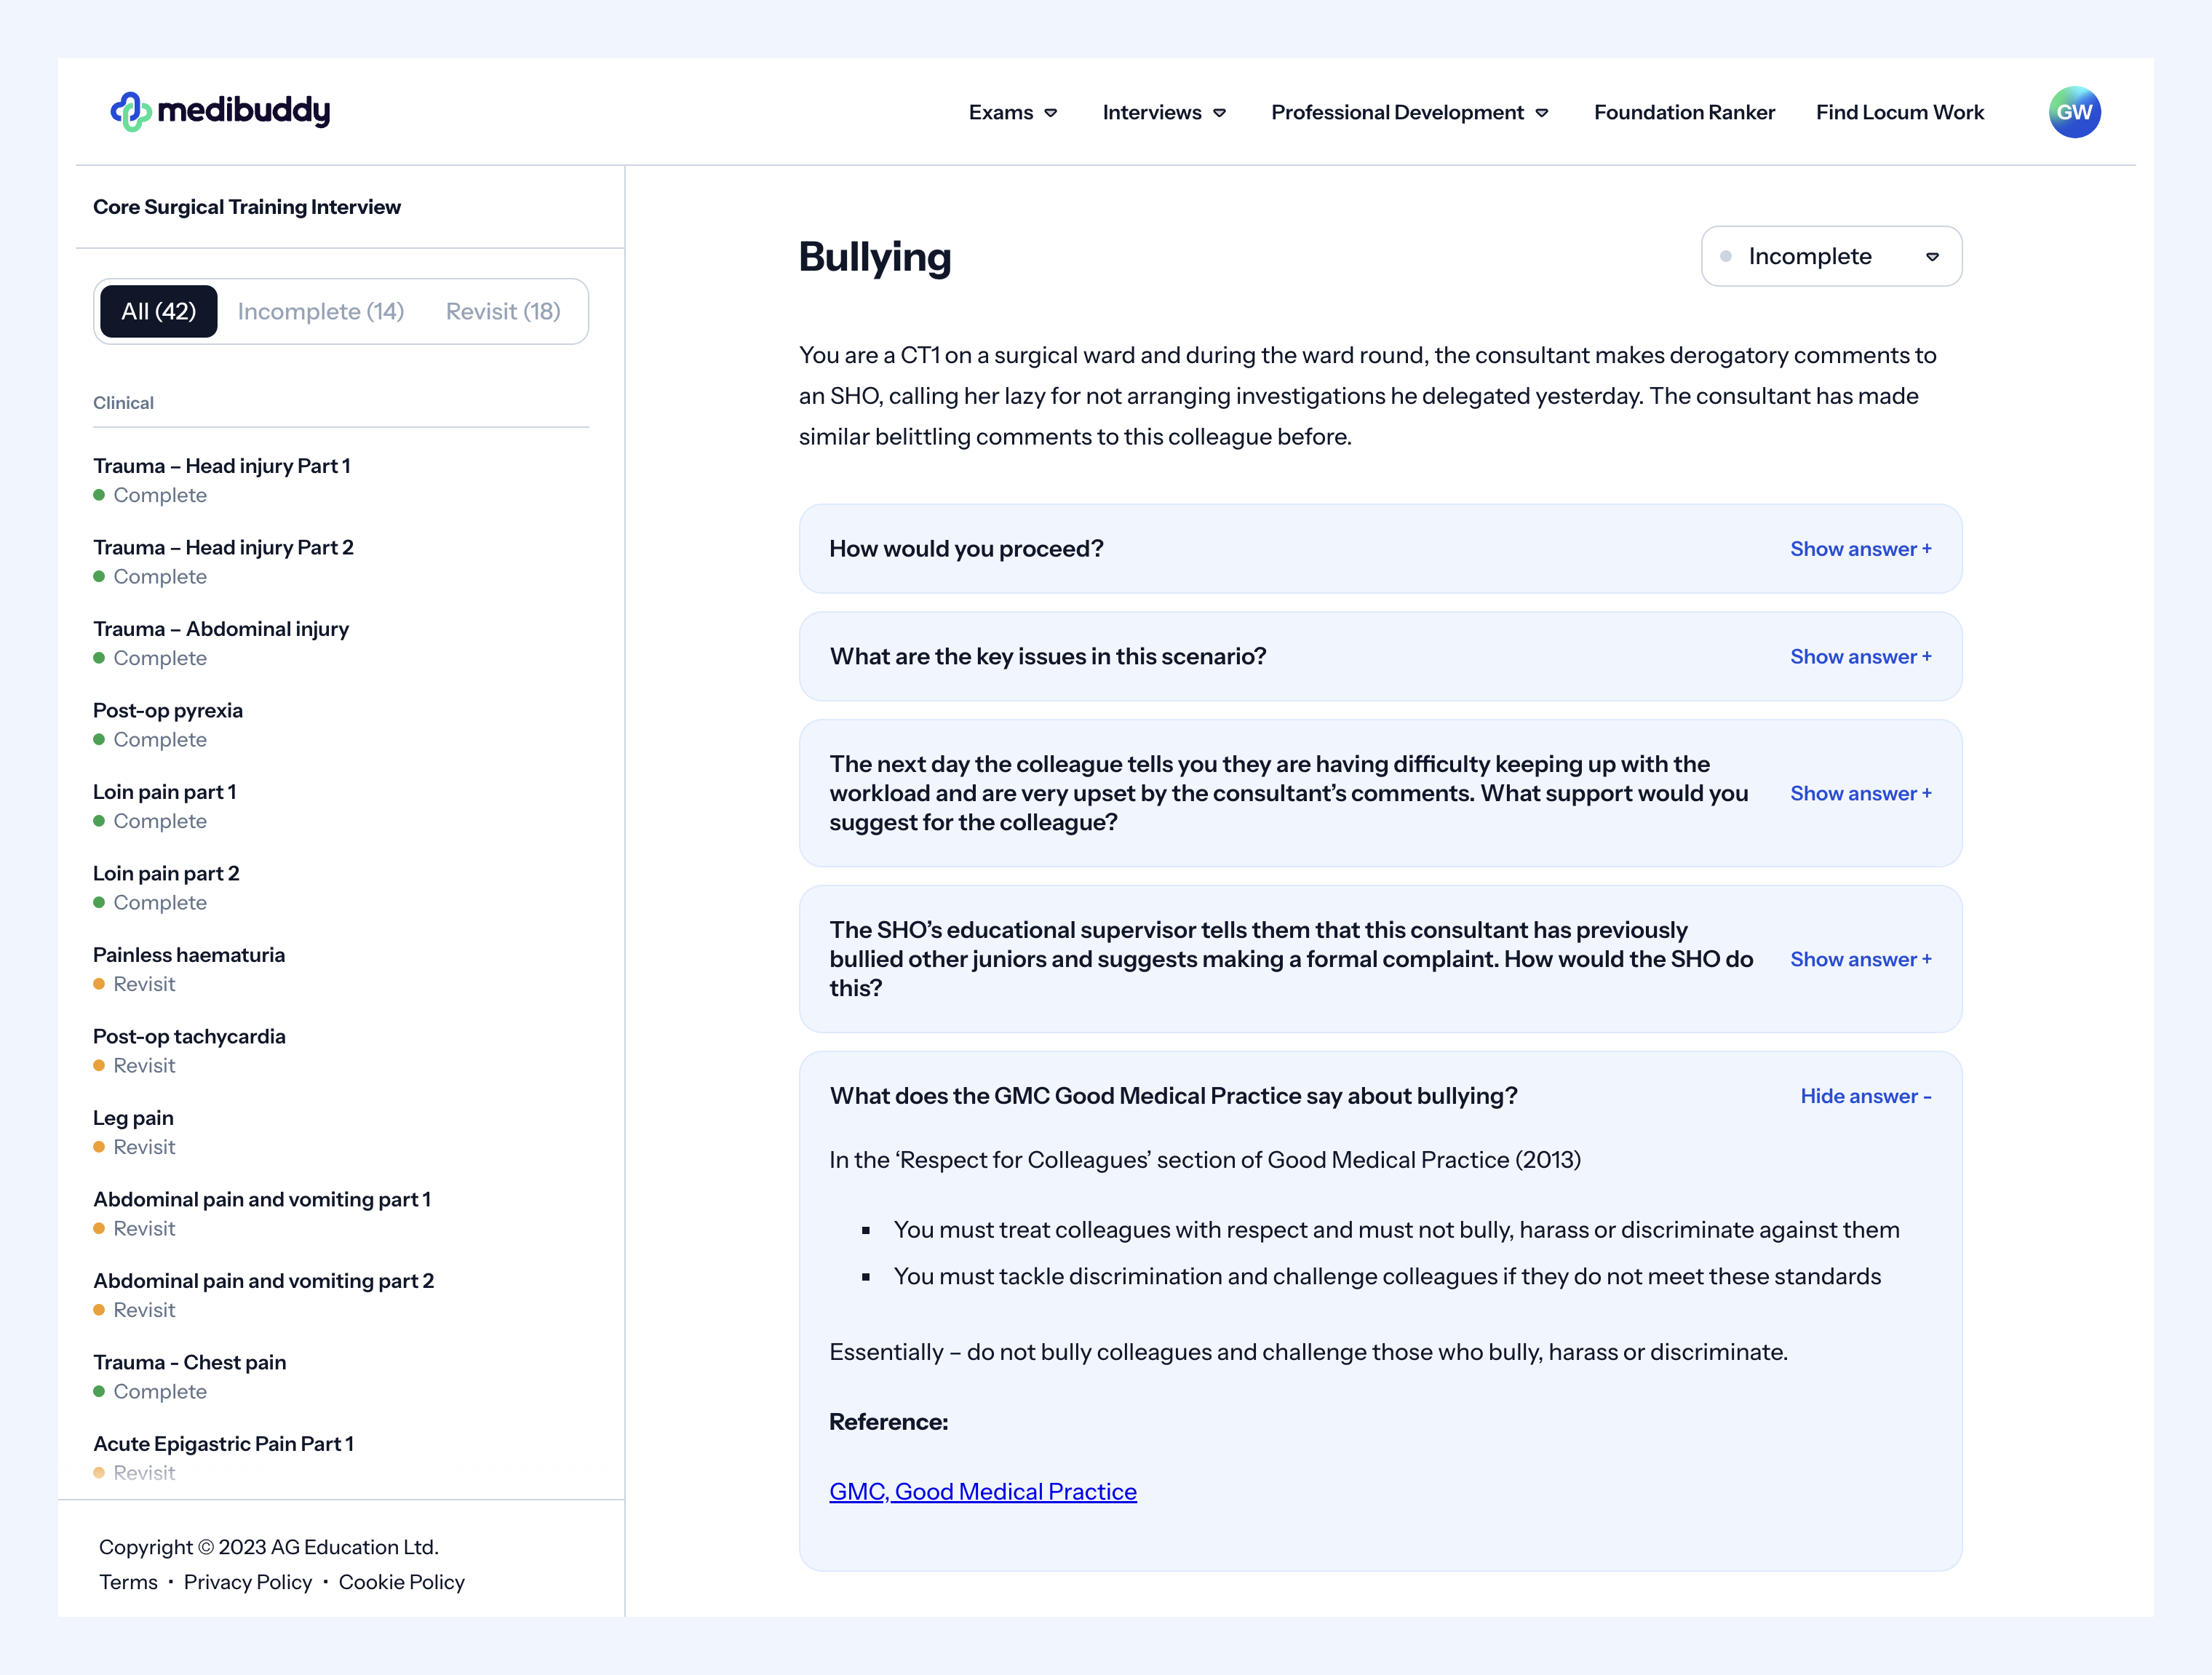Open the Find Locum Work page
Viewport: 2212px width, 1675px height.
point(1899,112)
